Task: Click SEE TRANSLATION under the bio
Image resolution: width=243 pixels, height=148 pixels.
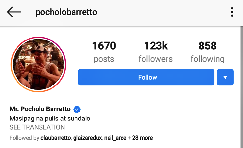Action: pyautogui.click(x=37, y=127)
